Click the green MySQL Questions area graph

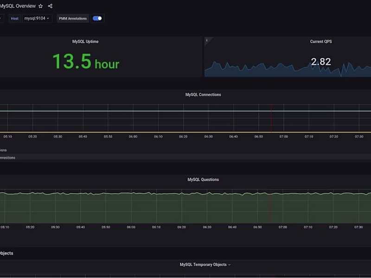pyautogui.click(x=185, y=208)
